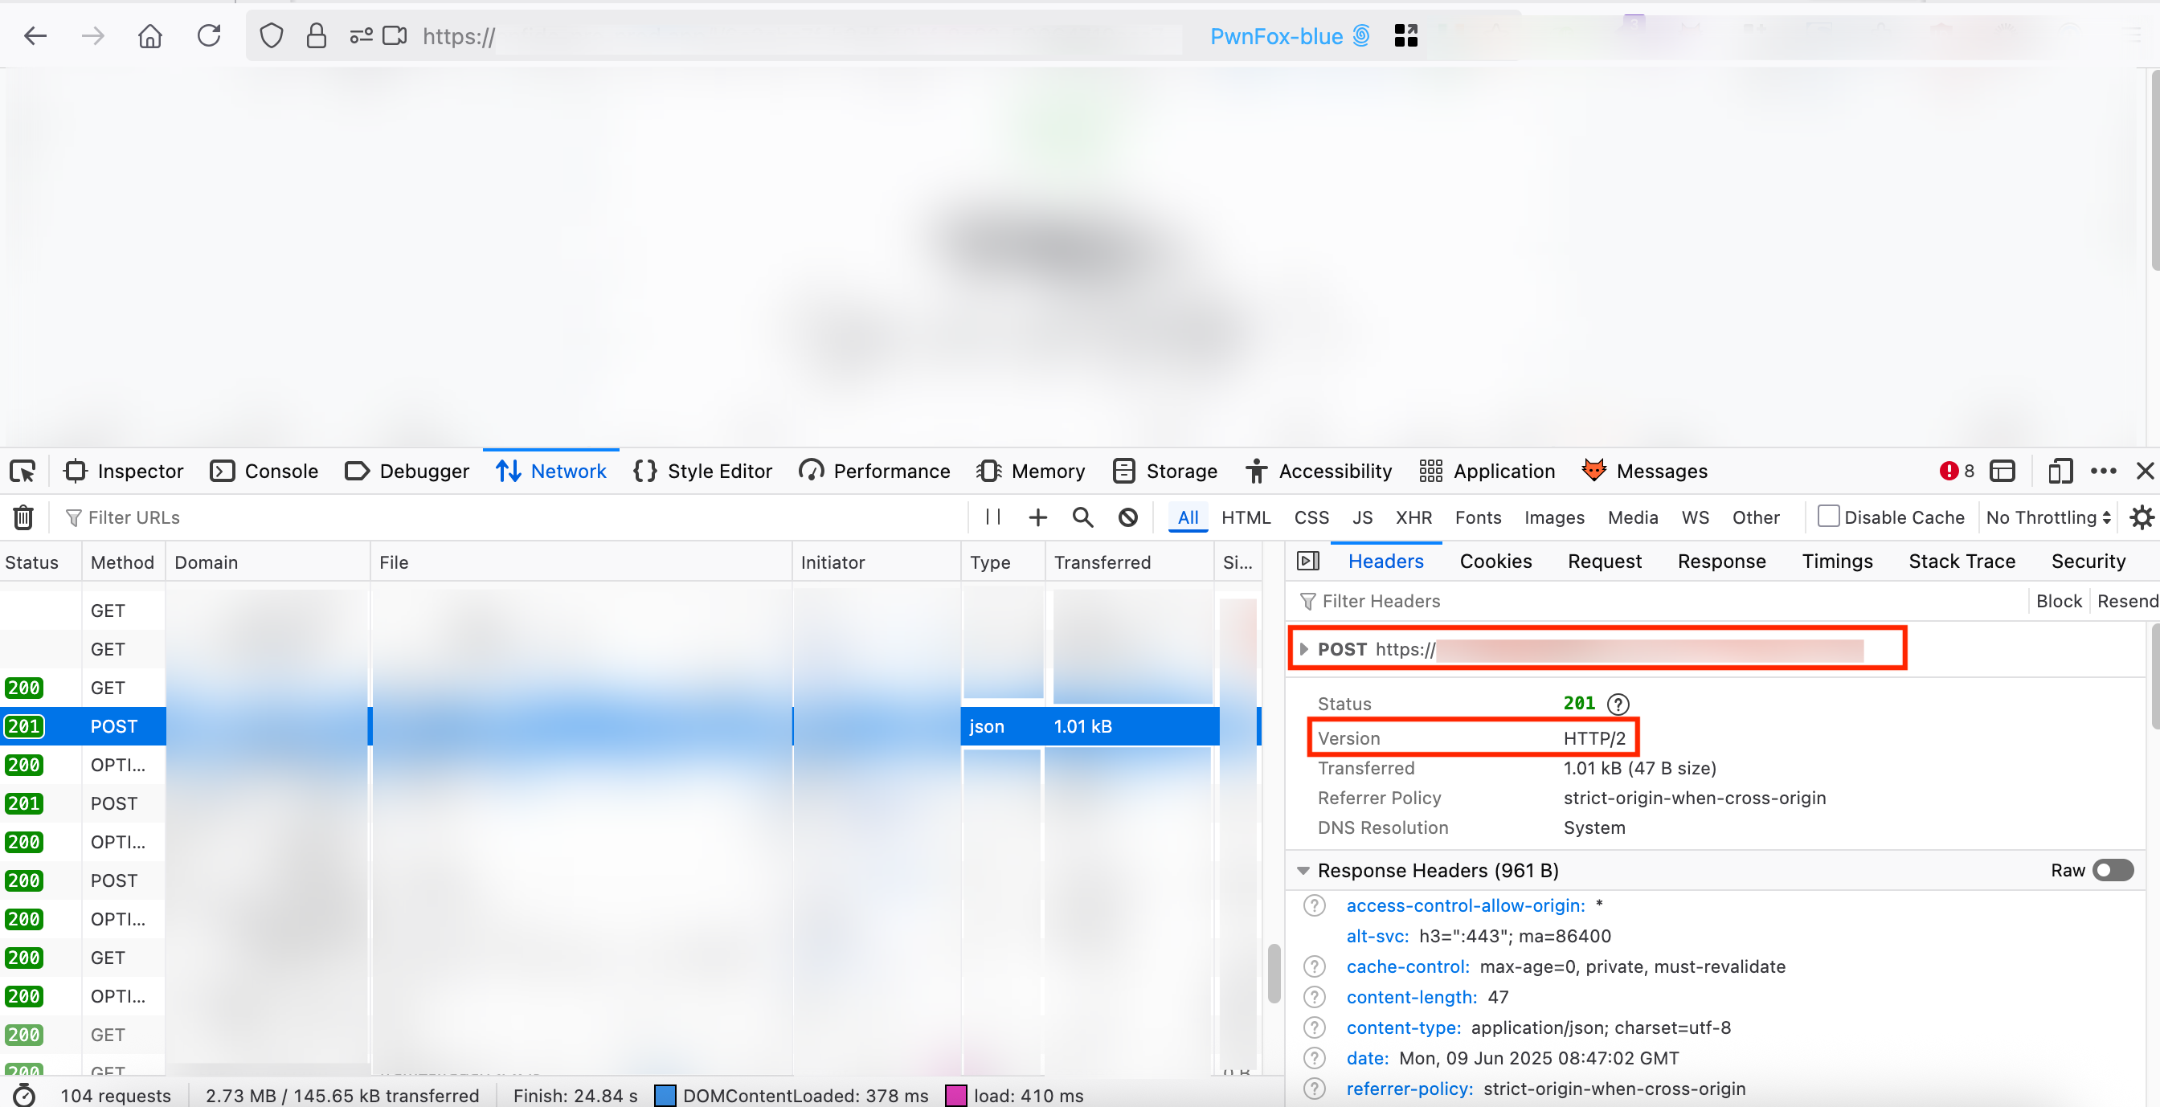Open the Storage panel
The image size is (2160, 1107).
(x=1164, y=470)
